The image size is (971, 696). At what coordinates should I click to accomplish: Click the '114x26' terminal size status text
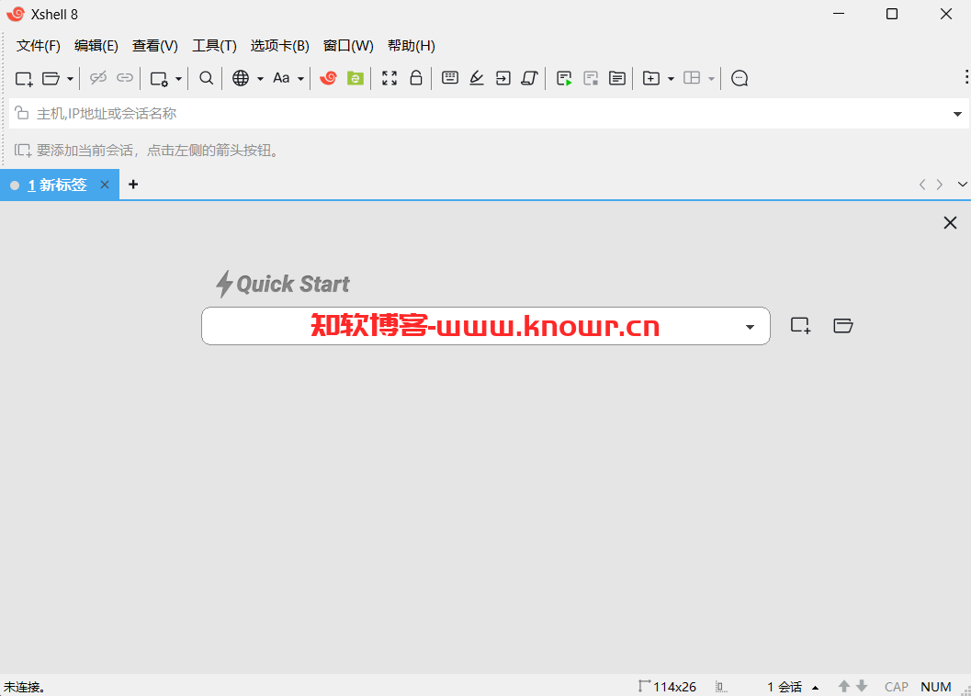tap(674, 687)
